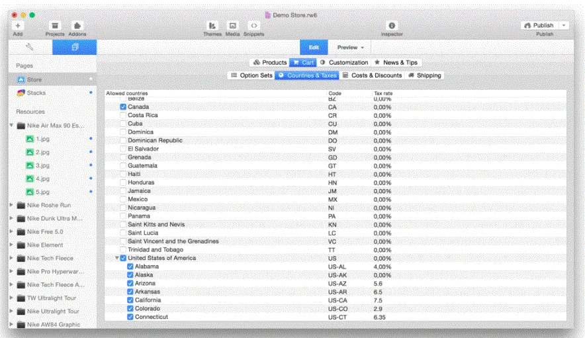Select the Countries & Taxes tab

click(307, 75)
